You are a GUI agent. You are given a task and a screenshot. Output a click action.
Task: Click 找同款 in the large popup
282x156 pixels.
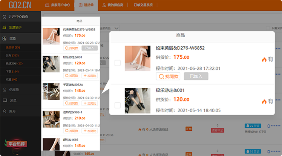pos(168,76)
